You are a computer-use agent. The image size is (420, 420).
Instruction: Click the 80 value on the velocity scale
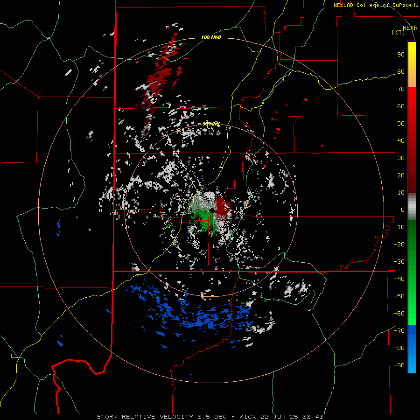(401, 71)
